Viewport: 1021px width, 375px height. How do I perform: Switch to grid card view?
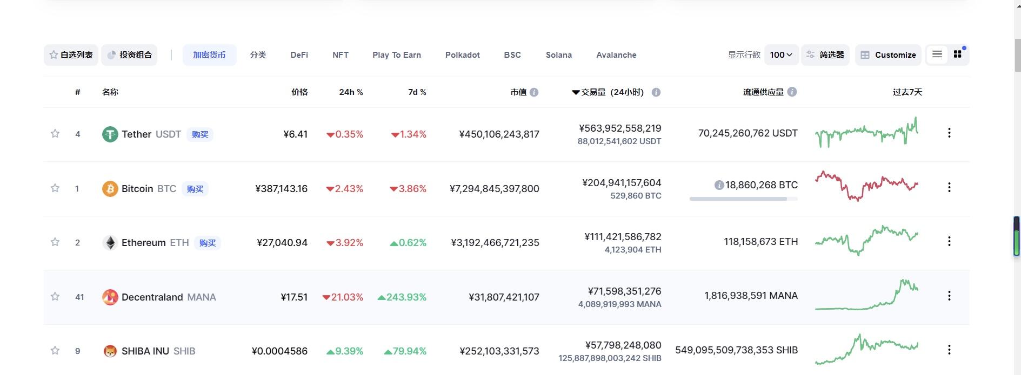click(957, 54)
